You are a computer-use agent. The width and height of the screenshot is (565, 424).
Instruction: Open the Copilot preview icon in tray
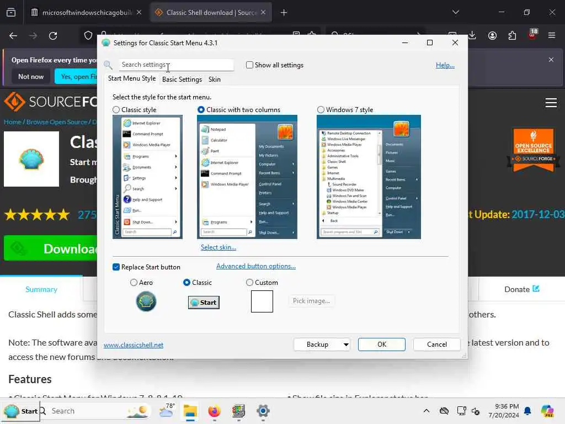coord(547,411)
